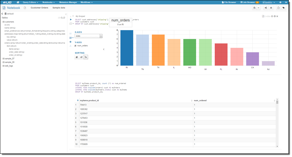
Task: Refresh the tables list
Action: click(x=64, y=18)
